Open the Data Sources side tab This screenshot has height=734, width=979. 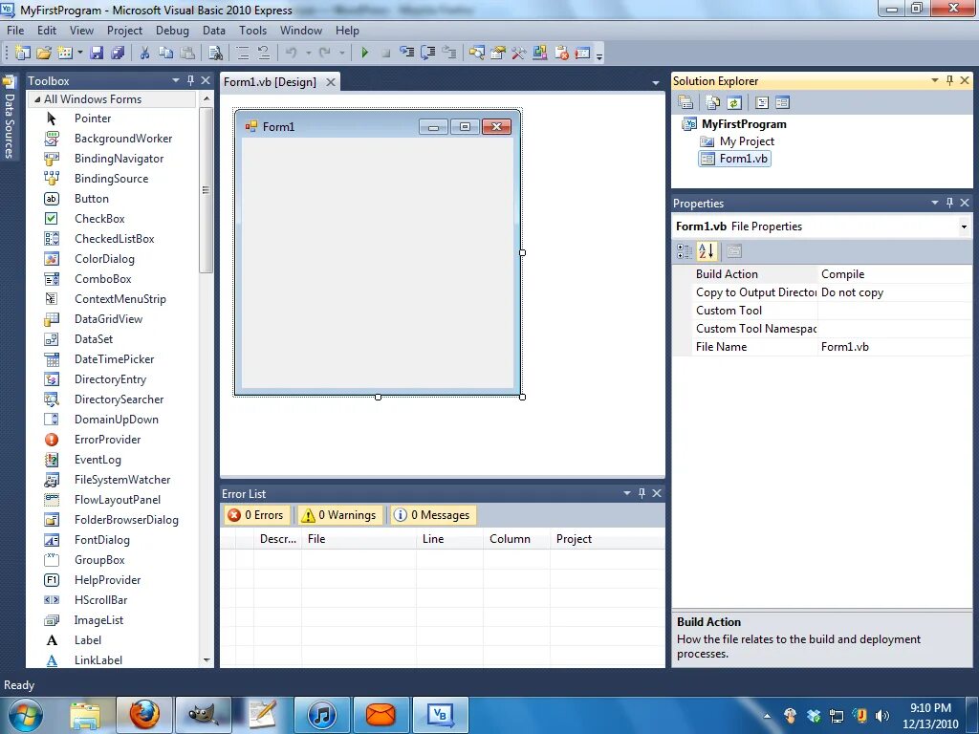pos(10,118)
